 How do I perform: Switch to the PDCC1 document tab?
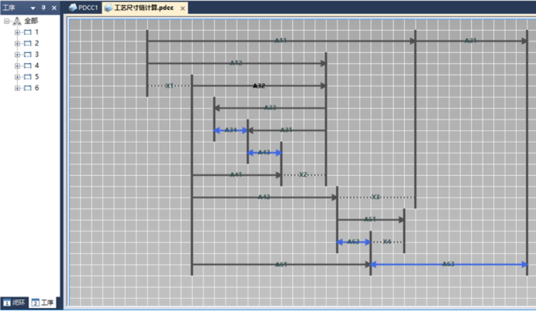83,8
